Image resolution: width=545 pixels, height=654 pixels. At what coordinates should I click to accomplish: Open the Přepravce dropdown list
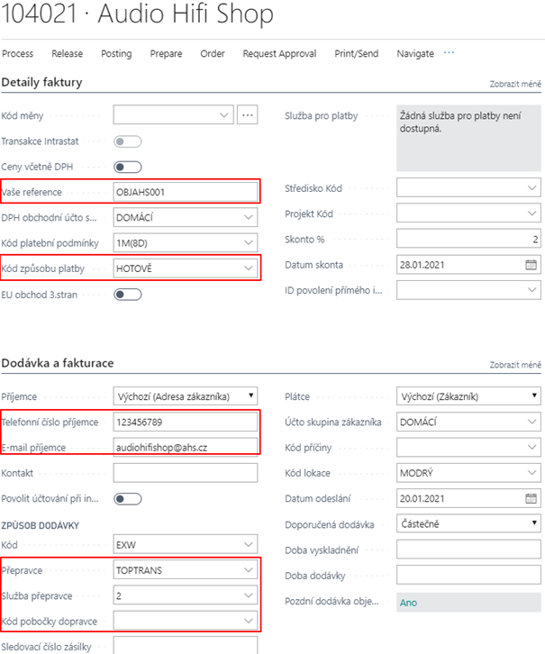click(248, 570)
